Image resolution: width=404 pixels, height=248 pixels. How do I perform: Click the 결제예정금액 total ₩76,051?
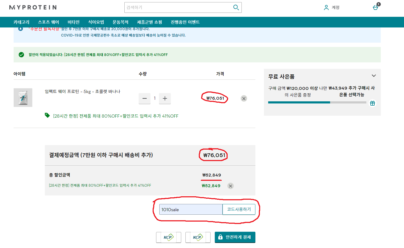click(x=214, y=155)
